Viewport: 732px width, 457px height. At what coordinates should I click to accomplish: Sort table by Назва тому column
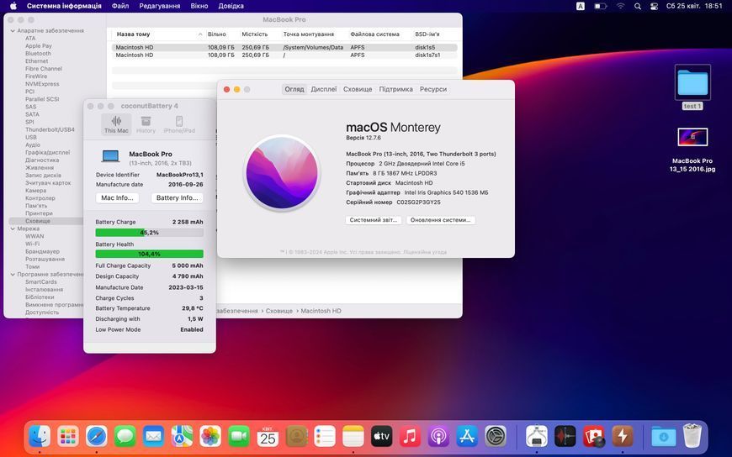click(x=159, y=34)
